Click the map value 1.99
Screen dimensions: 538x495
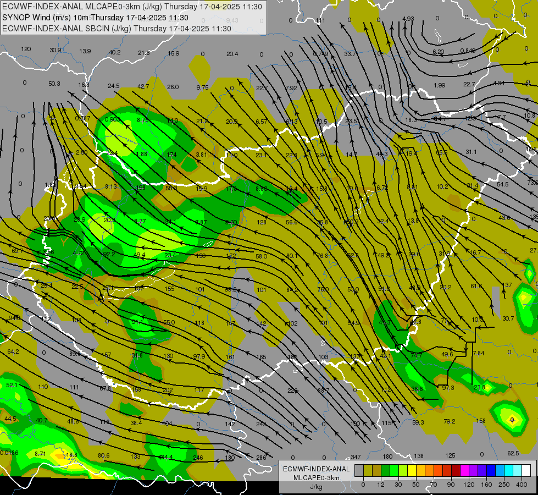point(439,85)
